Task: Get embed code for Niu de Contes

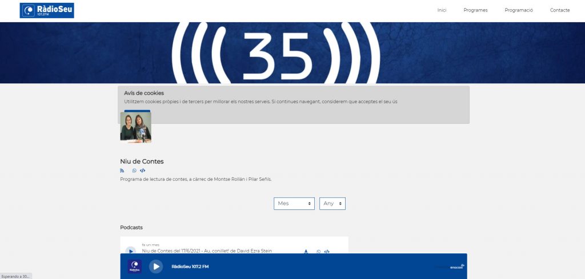Action: (143, 171)
